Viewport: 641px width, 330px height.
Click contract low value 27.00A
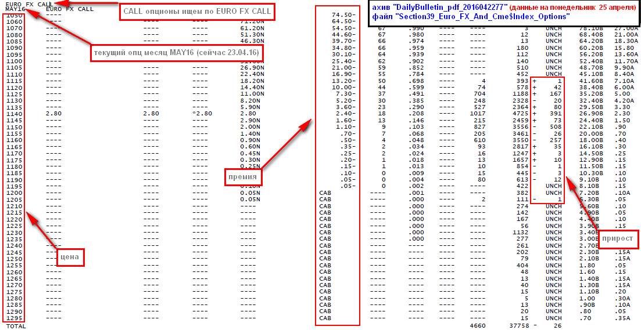(x=628, y=28)
